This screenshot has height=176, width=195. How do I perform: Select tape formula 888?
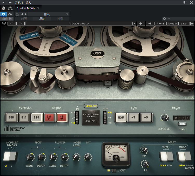pos(11,117)
